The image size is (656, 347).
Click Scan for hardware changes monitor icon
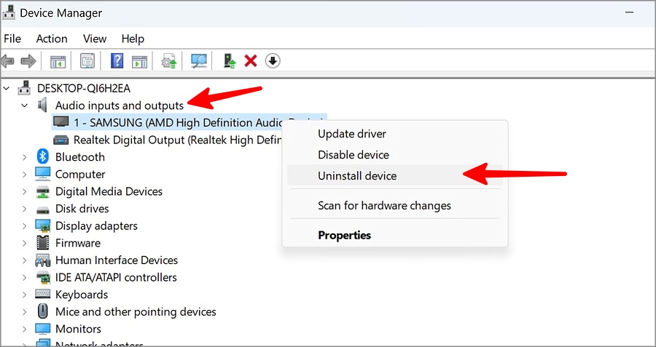pos(199,61)
